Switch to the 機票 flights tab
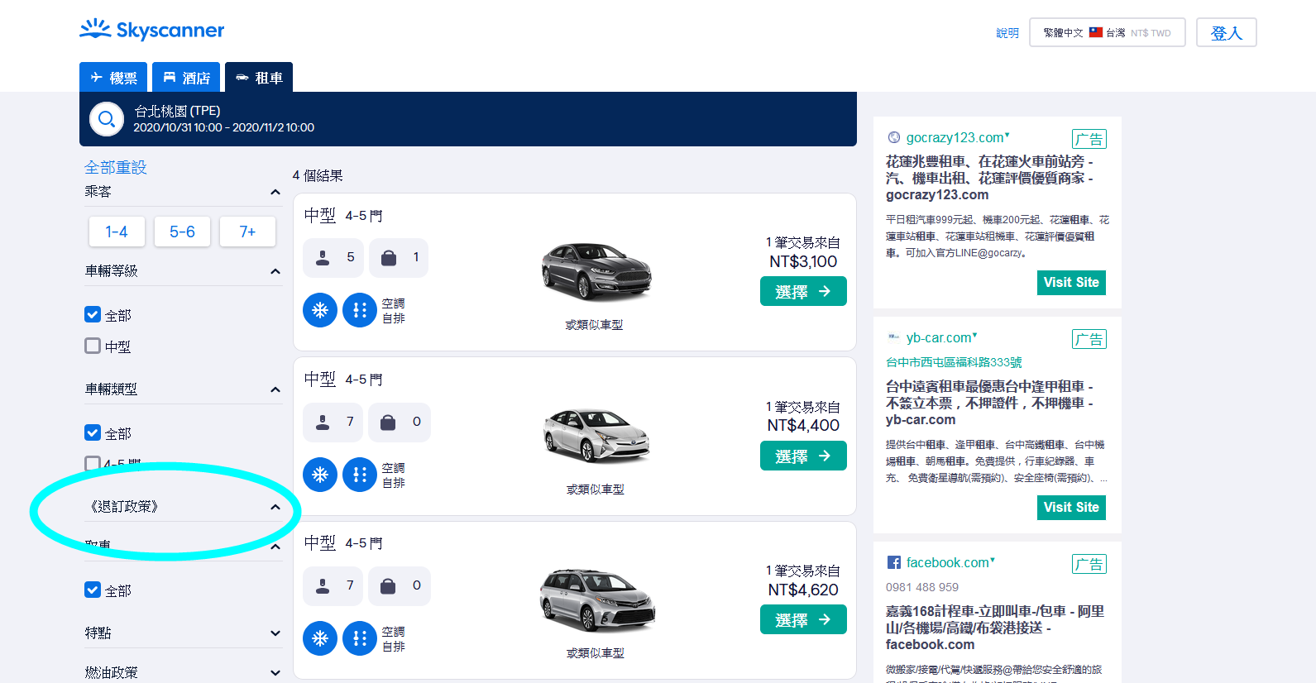The height and width of the screenshot is (683, 1316). point(113,77)
